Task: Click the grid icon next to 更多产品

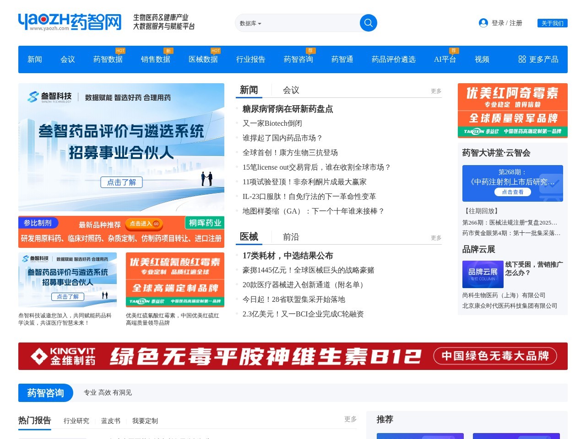Action: coord(521,59)
